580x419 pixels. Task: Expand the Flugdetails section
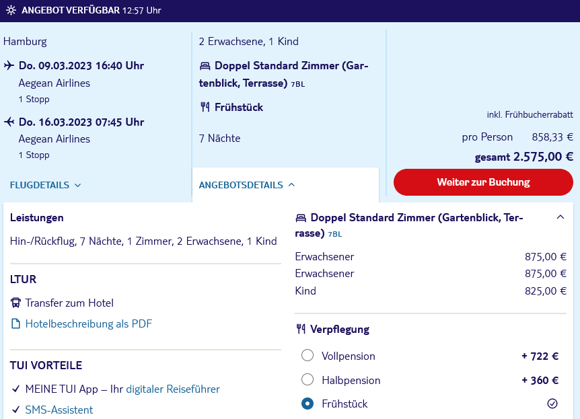(x=45, y=185)
